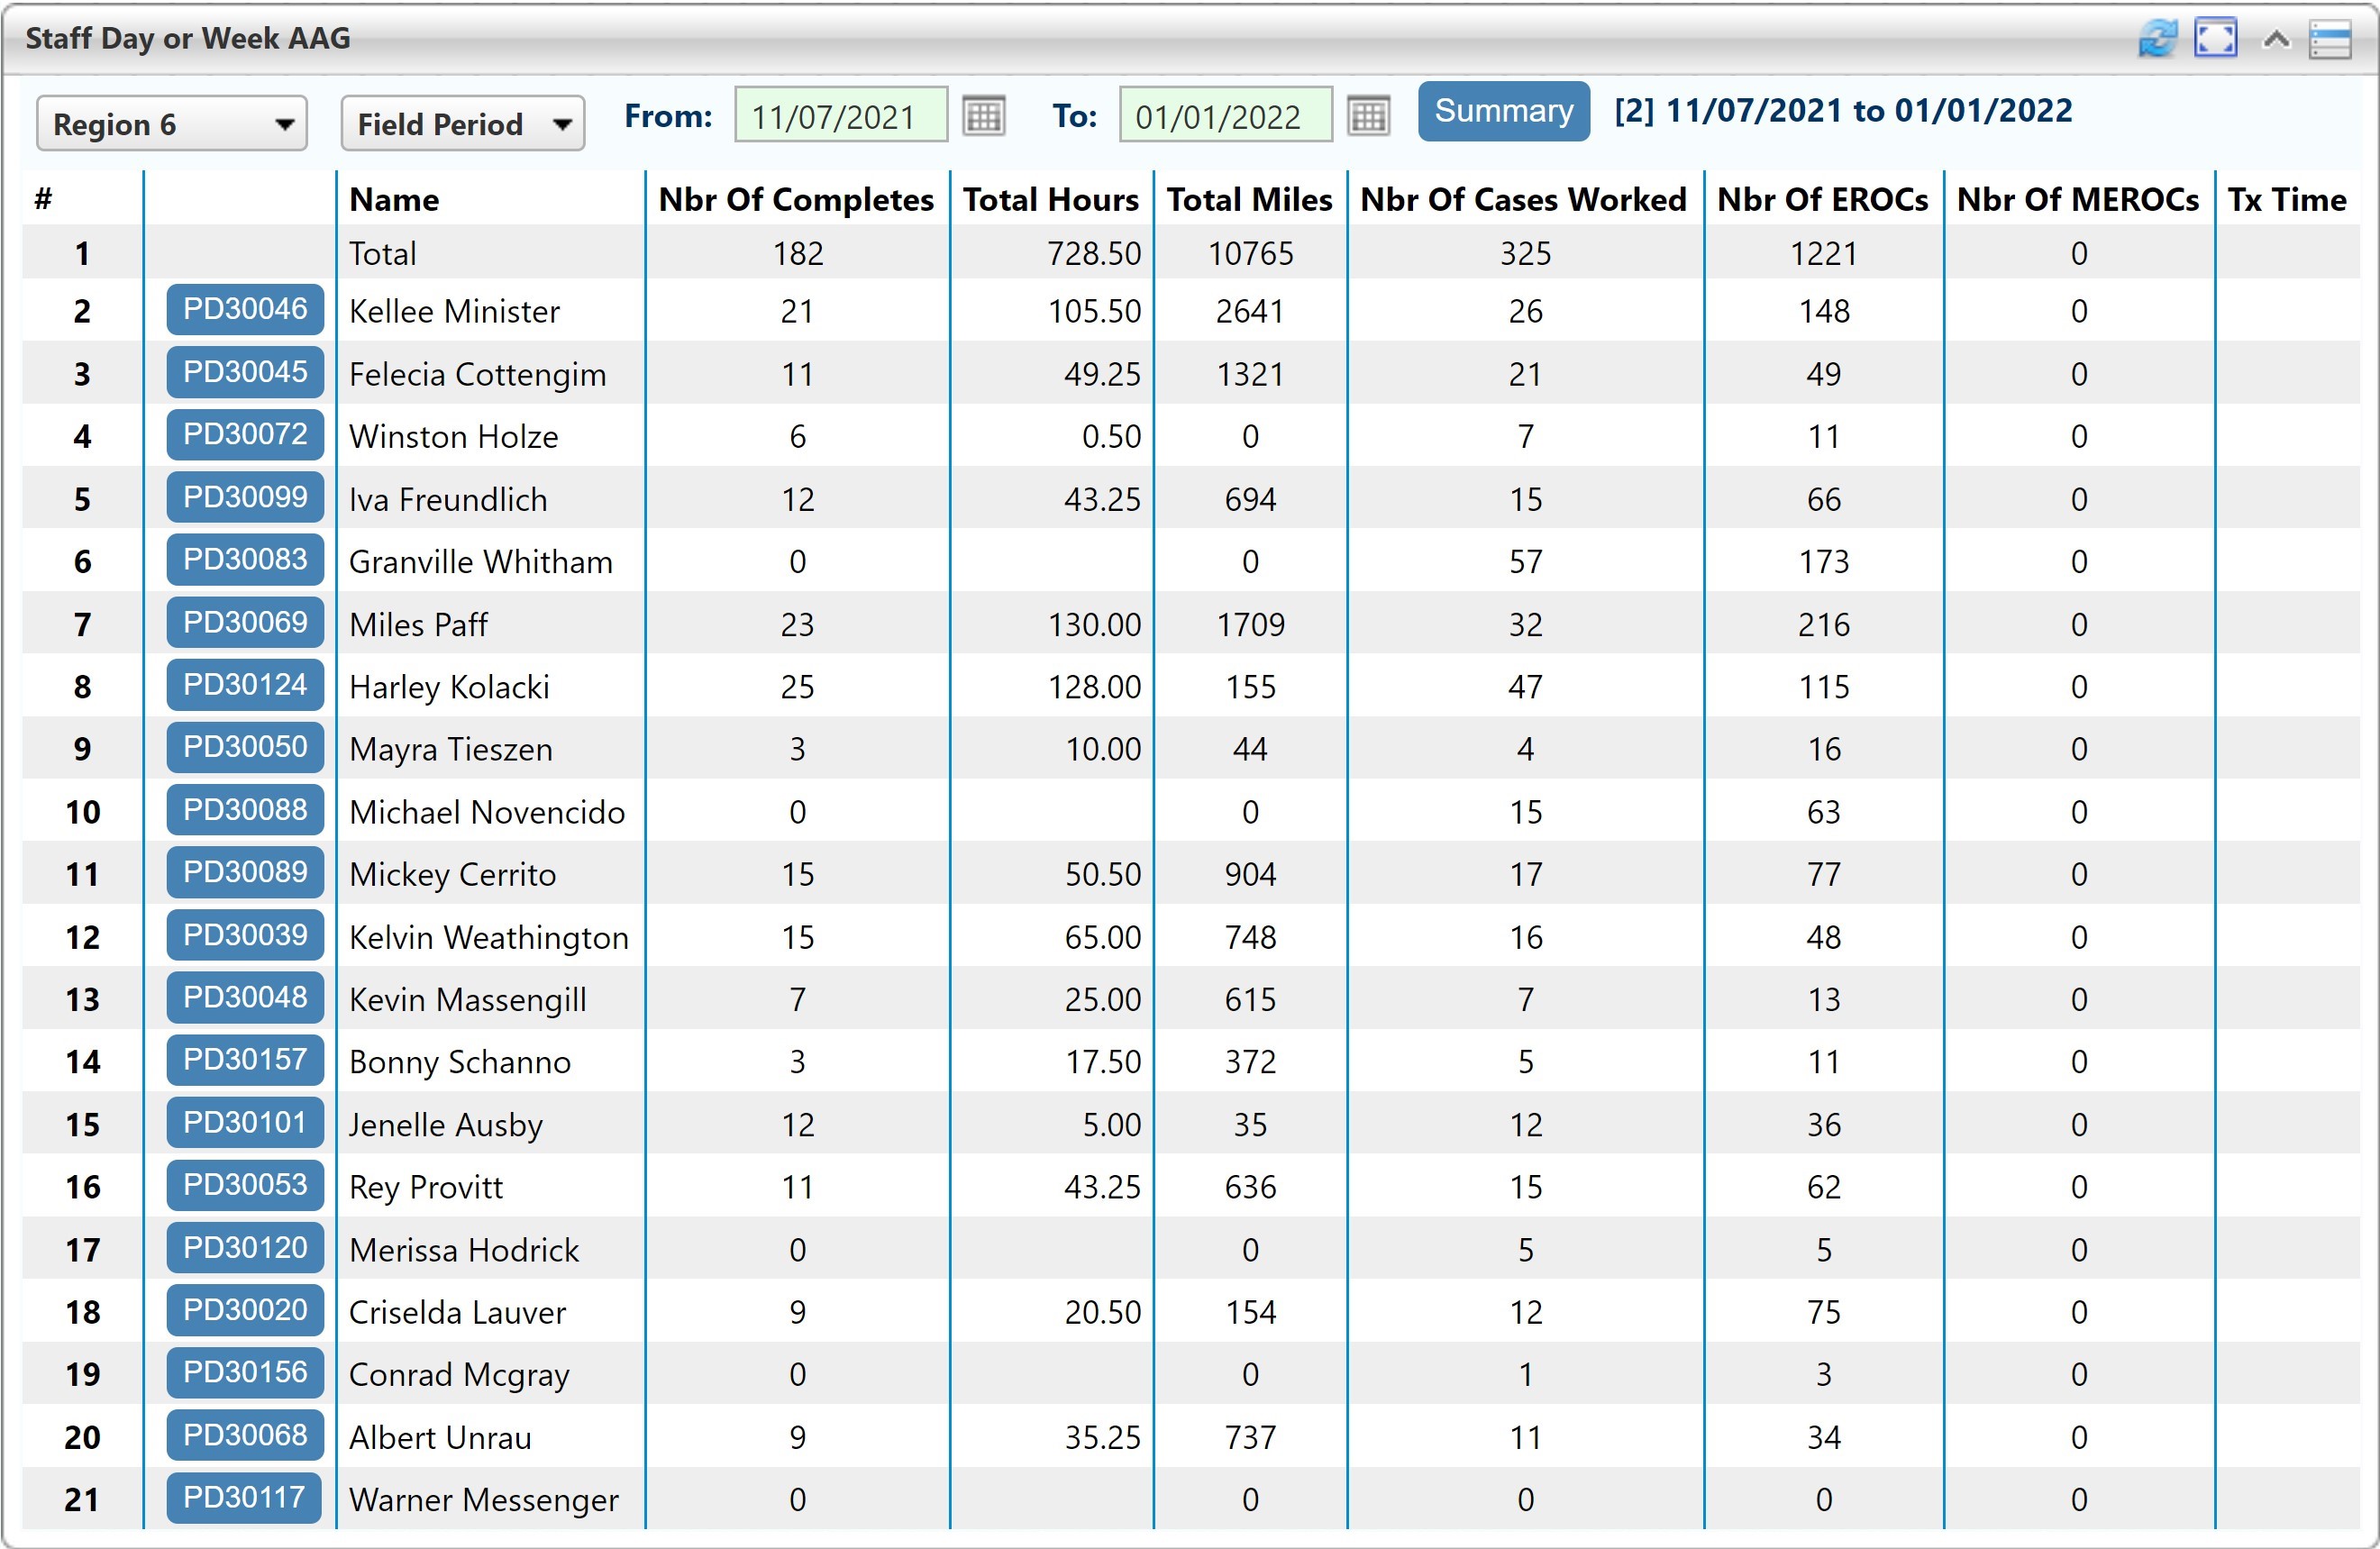Open staff ID PD30072

tap(245, 434)
